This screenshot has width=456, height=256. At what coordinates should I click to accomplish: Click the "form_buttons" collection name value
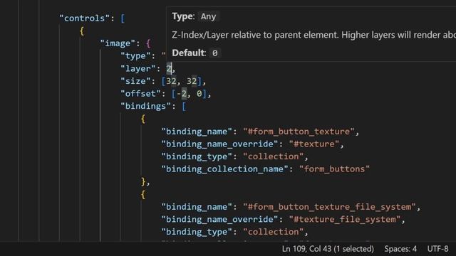coord(334,169)
